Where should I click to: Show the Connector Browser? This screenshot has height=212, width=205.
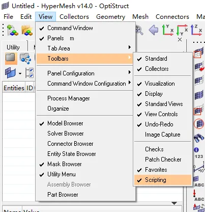point(85,144)
